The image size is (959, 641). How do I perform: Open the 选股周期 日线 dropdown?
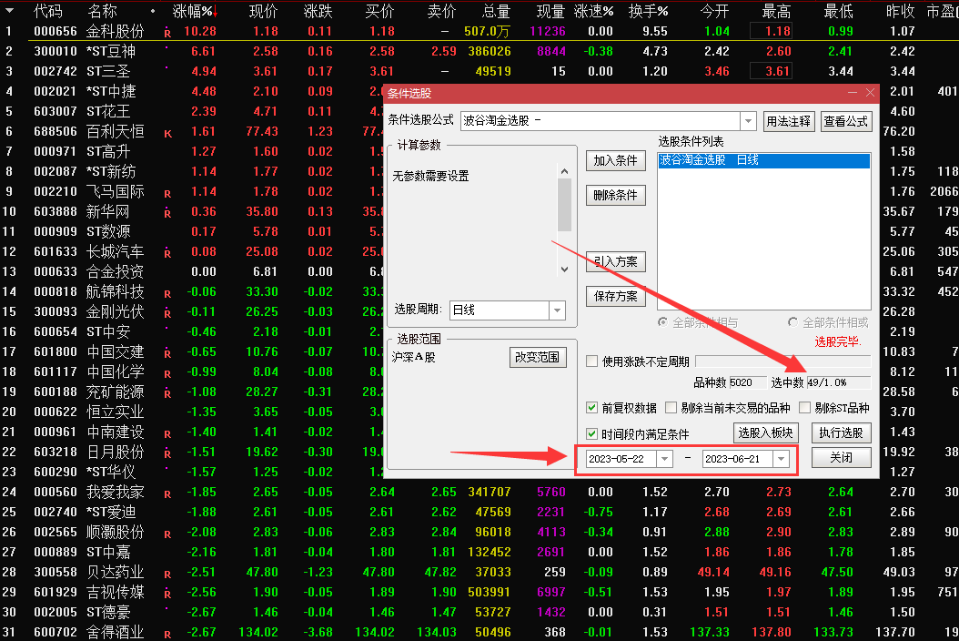pyautogui.click(x=558, y=310)
